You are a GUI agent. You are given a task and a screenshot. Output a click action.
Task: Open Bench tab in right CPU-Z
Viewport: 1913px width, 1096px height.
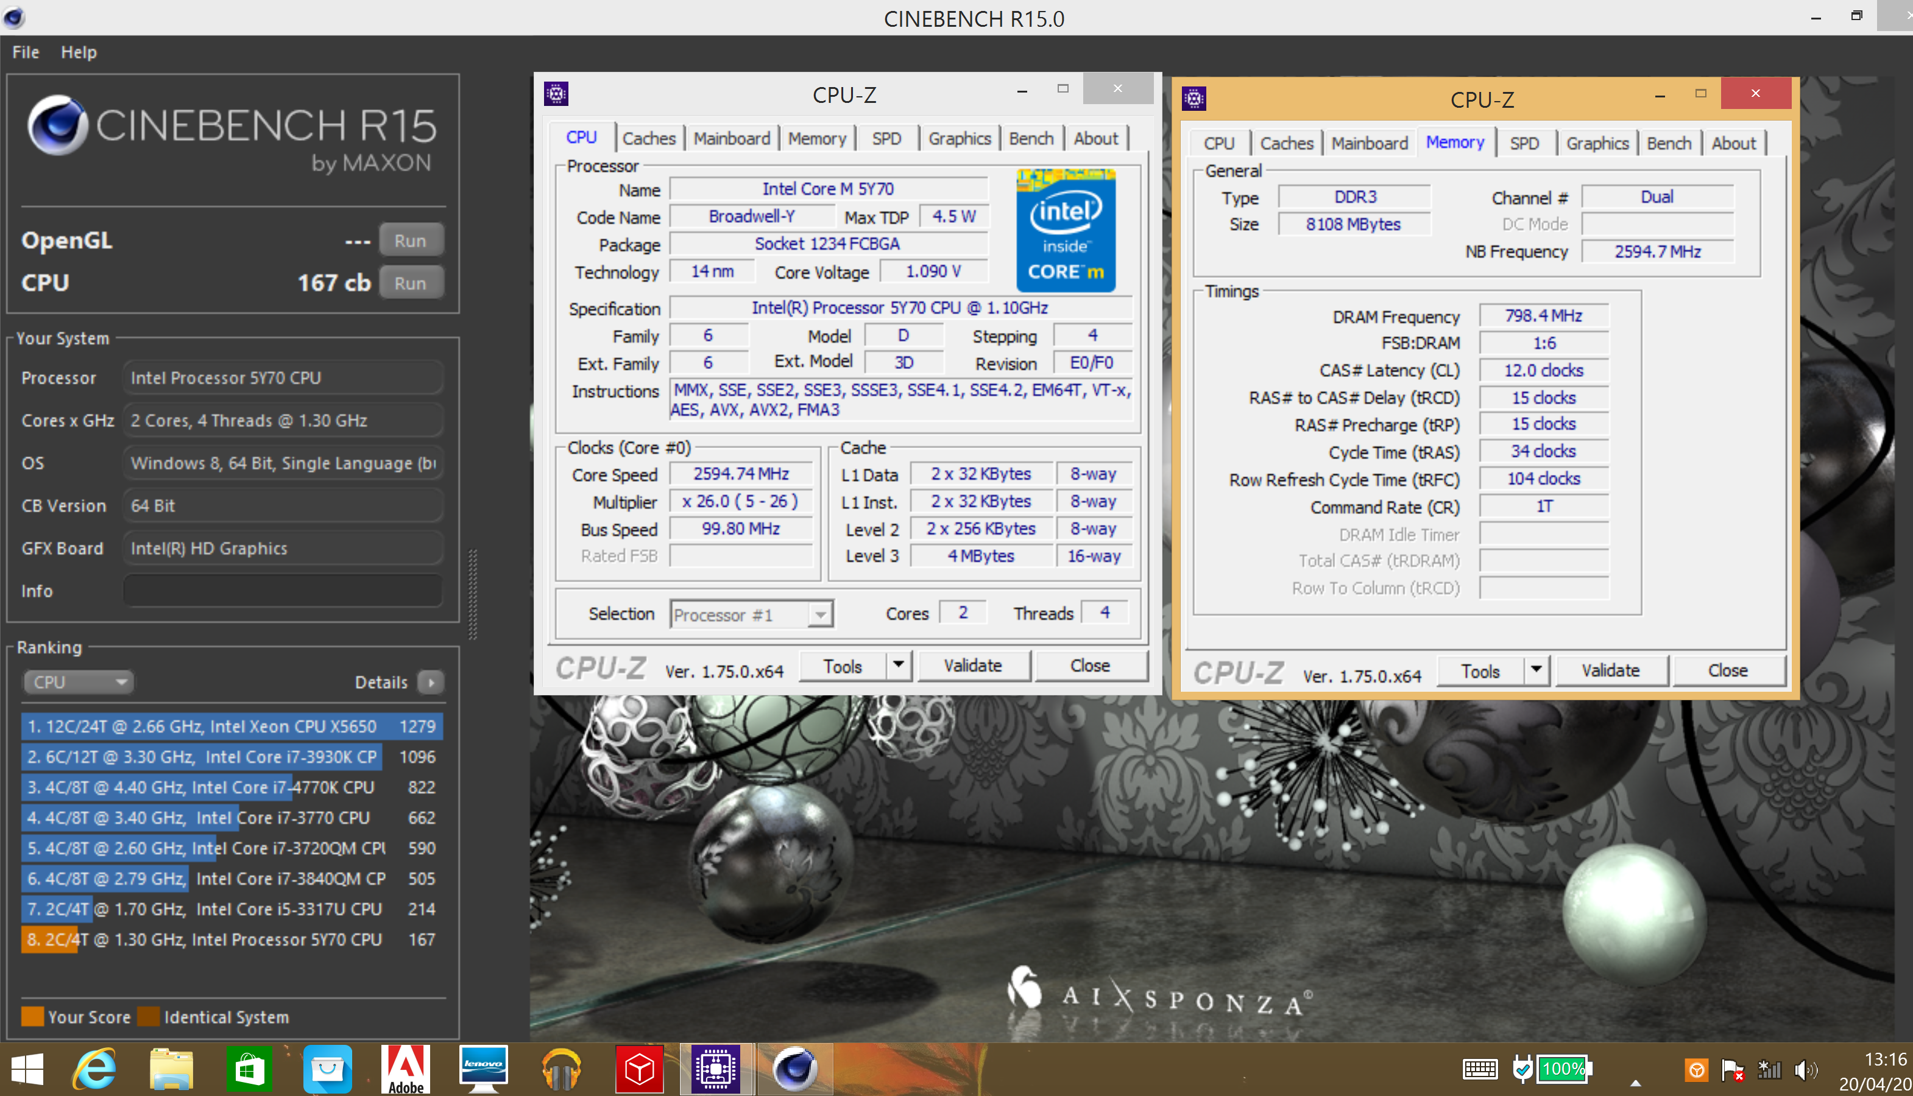tap(1669, 143)
